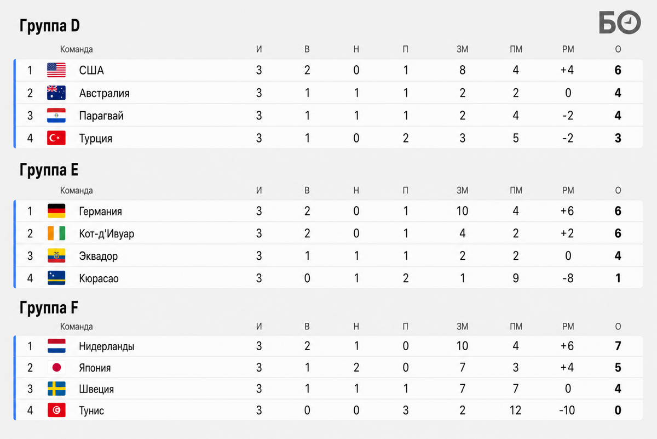The image size is (657, 439).
Task: Click the Команда column header in Group D
Action: click(77, 49)
